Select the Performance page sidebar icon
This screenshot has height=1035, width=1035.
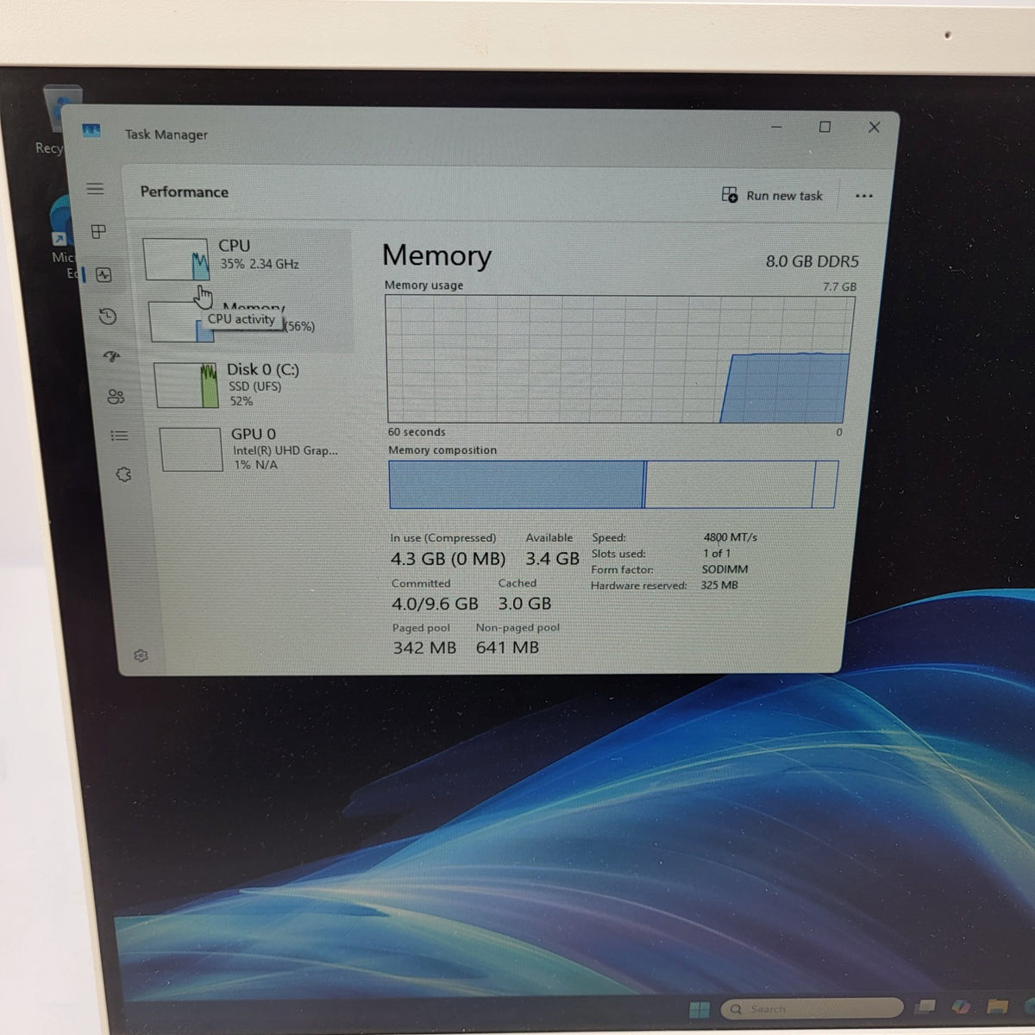pyautogui.click(x=103, y=275)
